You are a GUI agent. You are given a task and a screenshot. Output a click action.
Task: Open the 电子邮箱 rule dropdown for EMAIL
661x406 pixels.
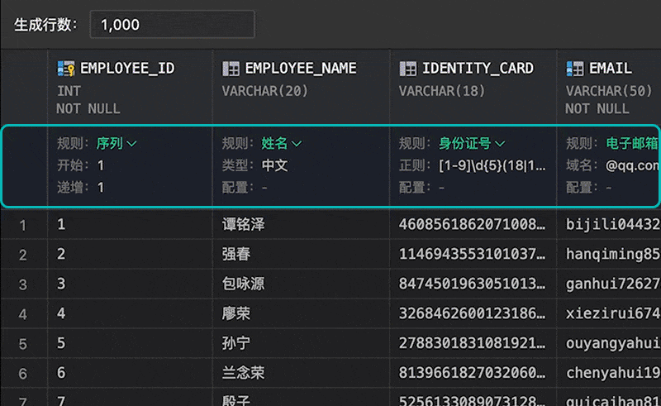(x=633, y=144)
